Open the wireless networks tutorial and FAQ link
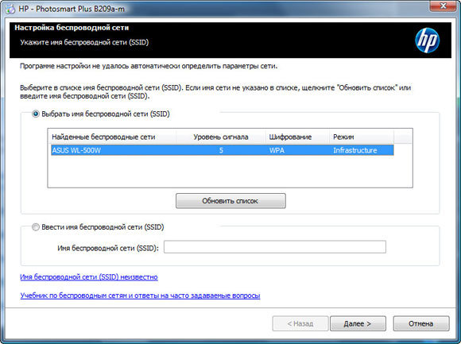Screen dimensions: 461x344 (140, 296)
